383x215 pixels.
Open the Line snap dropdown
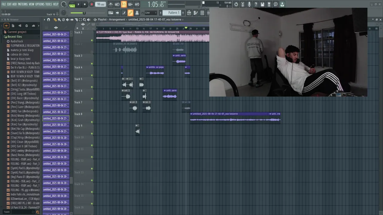pos(151,13)
